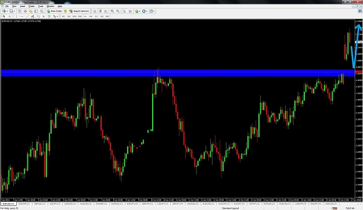Switch chart to bar chart mode
363x210 pixels.
click(x=95, y=11)
